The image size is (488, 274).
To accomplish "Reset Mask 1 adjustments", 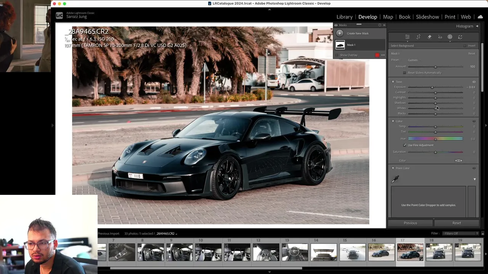I will pyautogui.click(x=472, y=54).
